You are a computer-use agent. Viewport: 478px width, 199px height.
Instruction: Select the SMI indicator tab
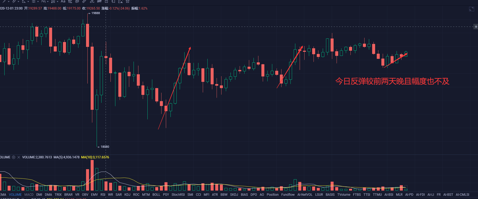point(190,195)
